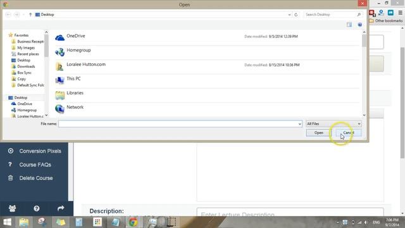The image size is (405, 228).
Task: Click the ENG language indicator
Action: [x=377, y=222]
